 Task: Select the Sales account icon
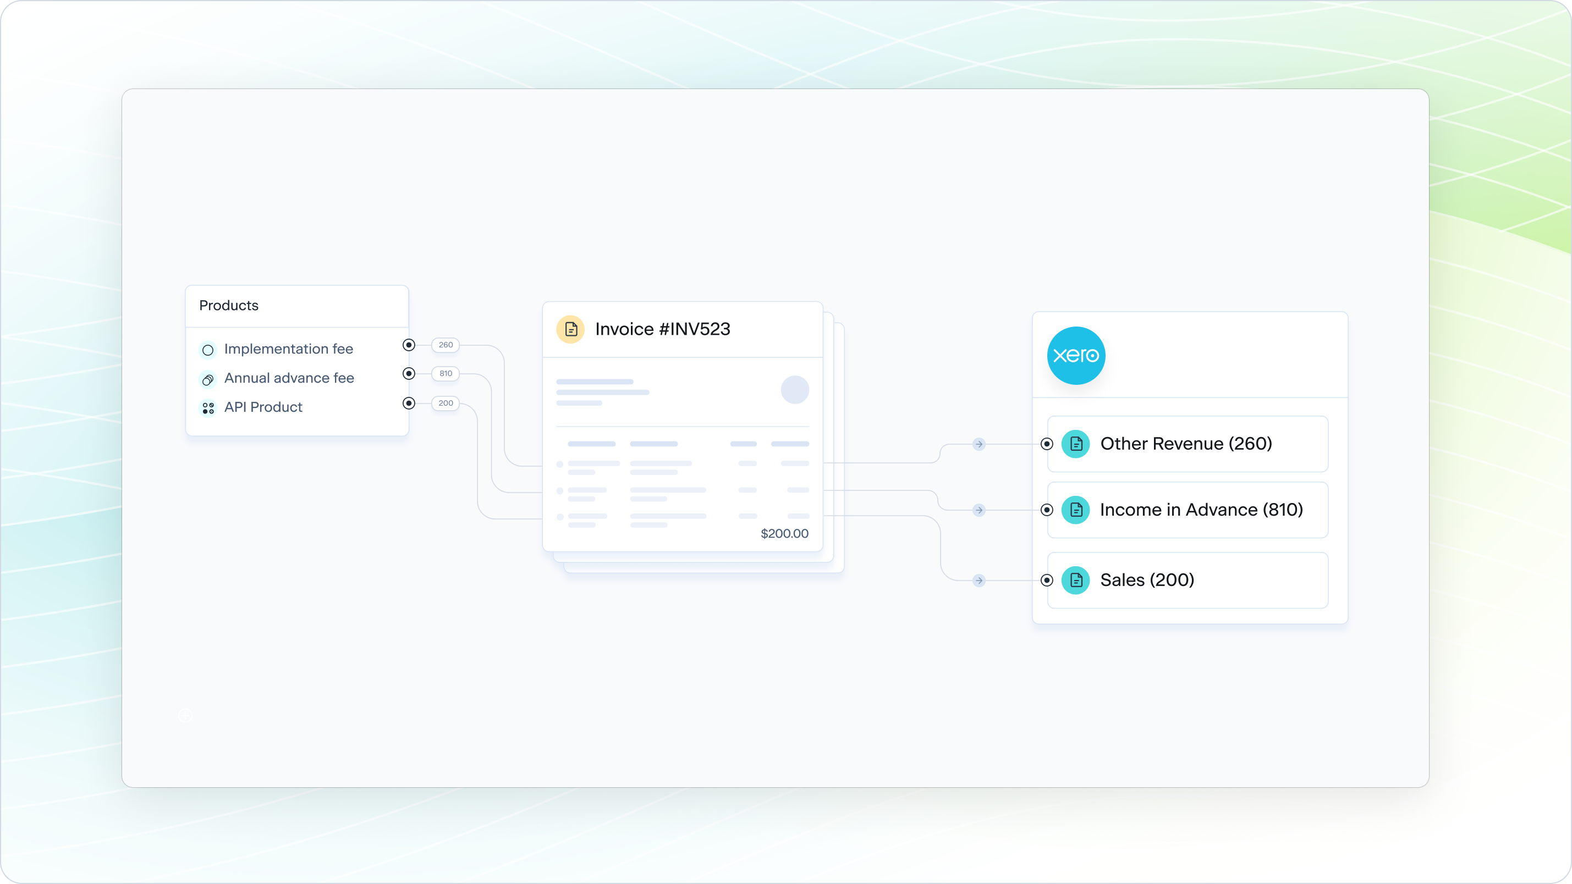coord(1075,579)
